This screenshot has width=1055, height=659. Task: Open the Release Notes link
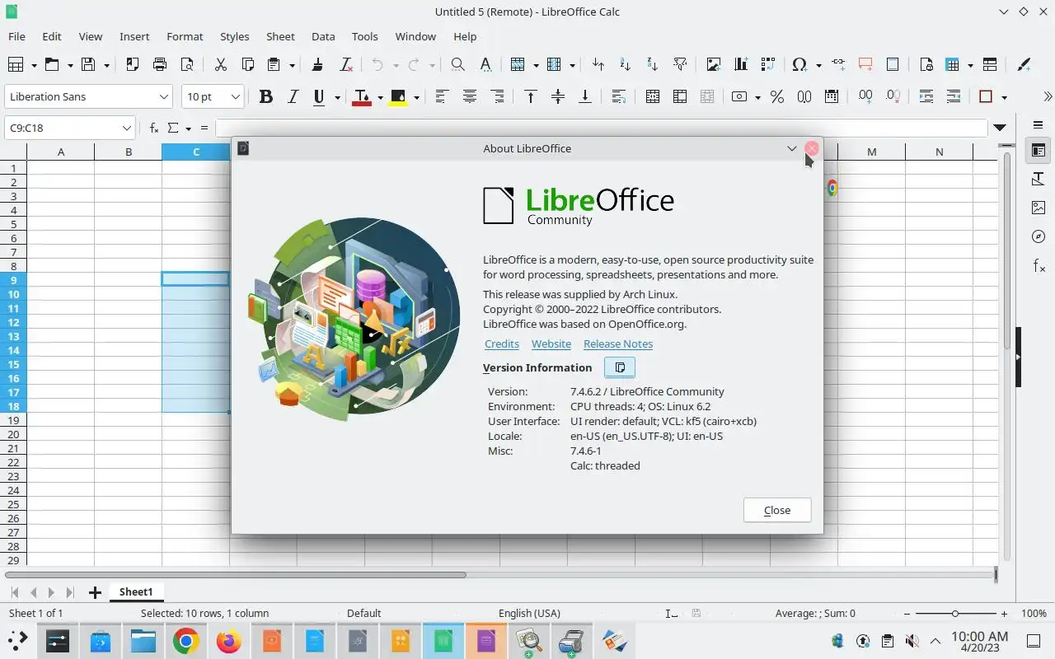click(x=618, y=344)
